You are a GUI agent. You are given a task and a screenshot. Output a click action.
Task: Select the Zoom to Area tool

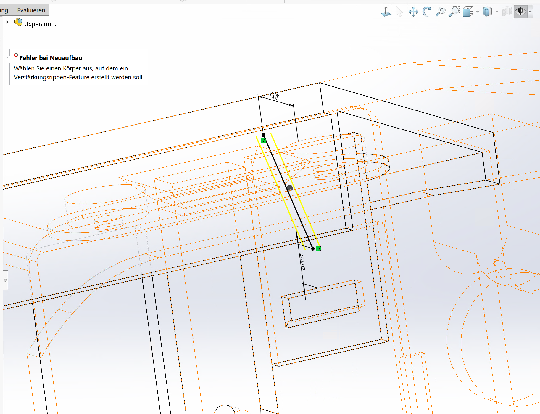454,12
